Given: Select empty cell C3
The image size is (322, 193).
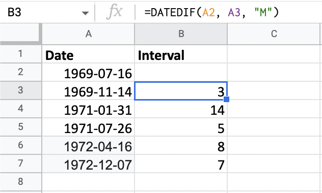Looking at the screenshot, I should tap(274, 90).
